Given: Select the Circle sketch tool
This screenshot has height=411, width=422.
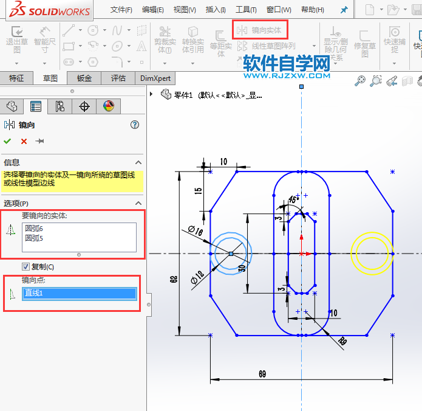Looking at the screenshot, I should pyautogui.click(x=93, y=30).
